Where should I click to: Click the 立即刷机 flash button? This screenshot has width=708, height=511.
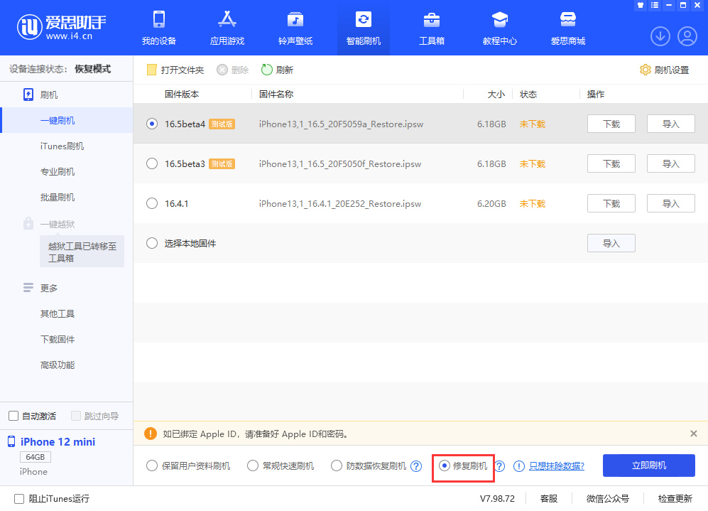pyautogui.click(x=648, y=466)
